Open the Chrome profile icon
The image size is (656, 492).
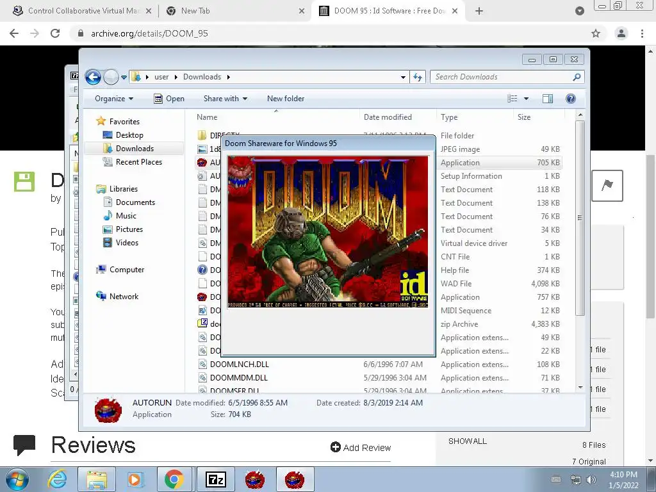621,33
